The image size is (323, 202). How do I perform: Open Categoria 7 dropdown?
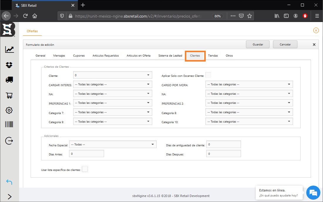tap(113, 112)
